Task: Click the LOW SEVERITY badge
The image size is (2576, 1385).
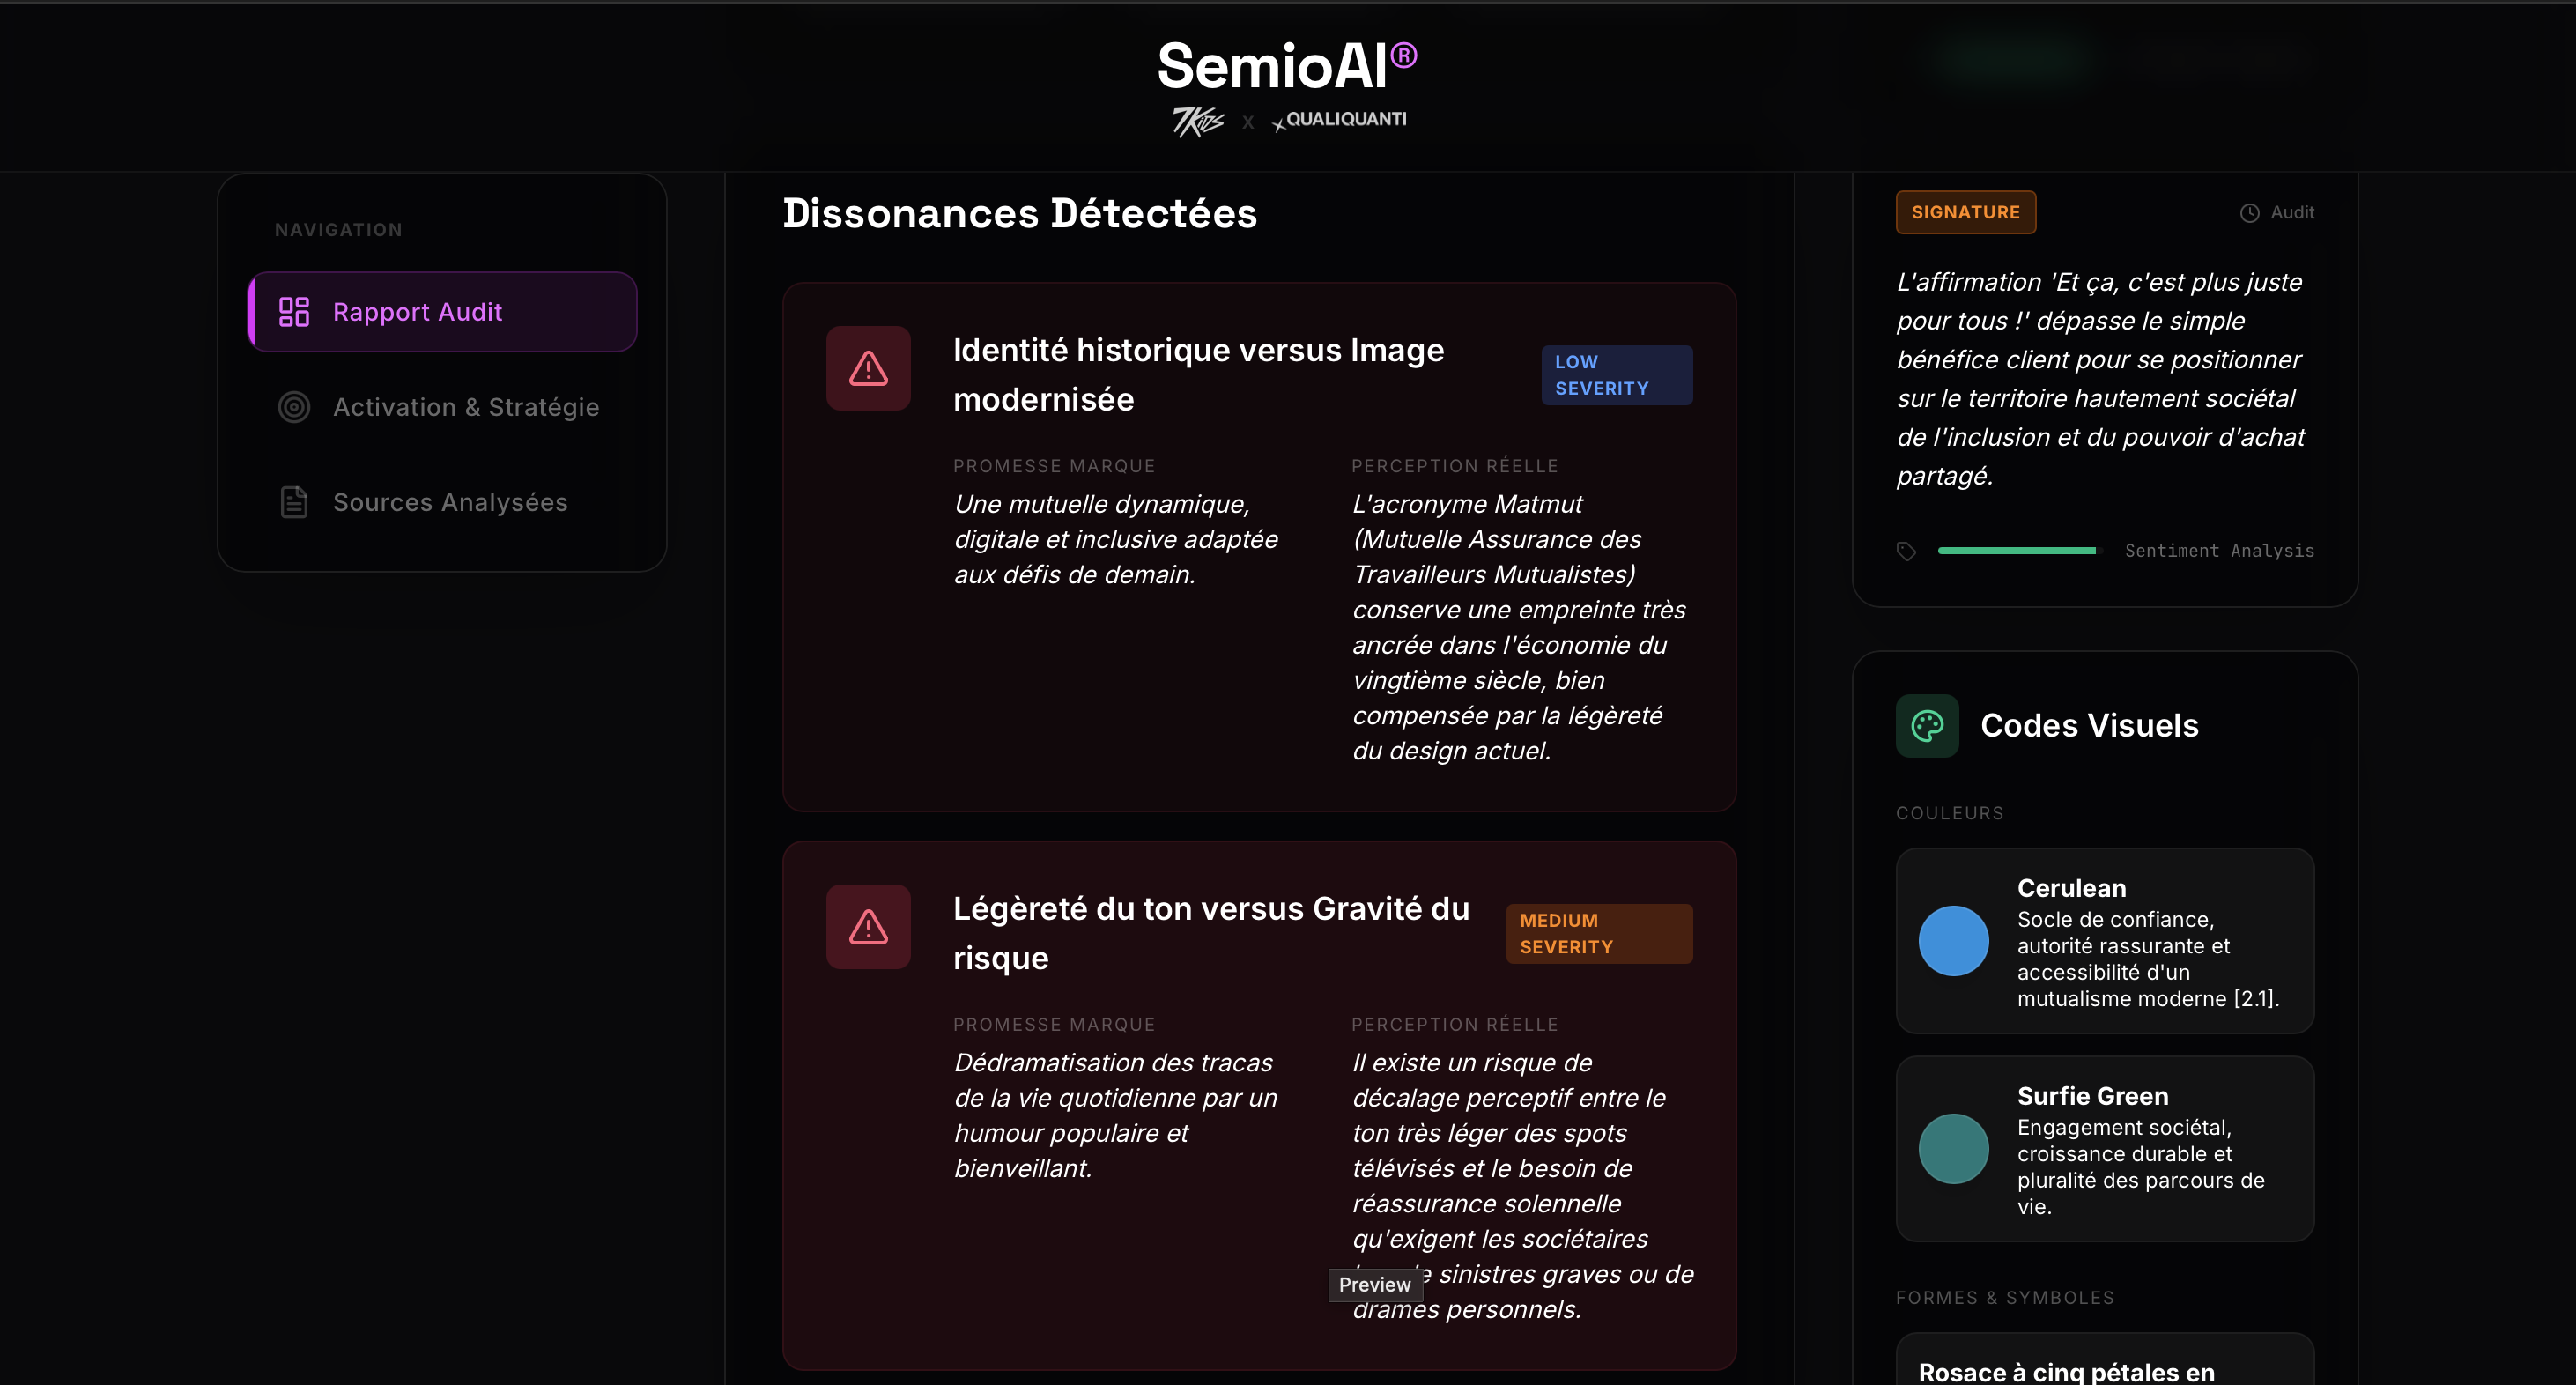Action: 1616,375
